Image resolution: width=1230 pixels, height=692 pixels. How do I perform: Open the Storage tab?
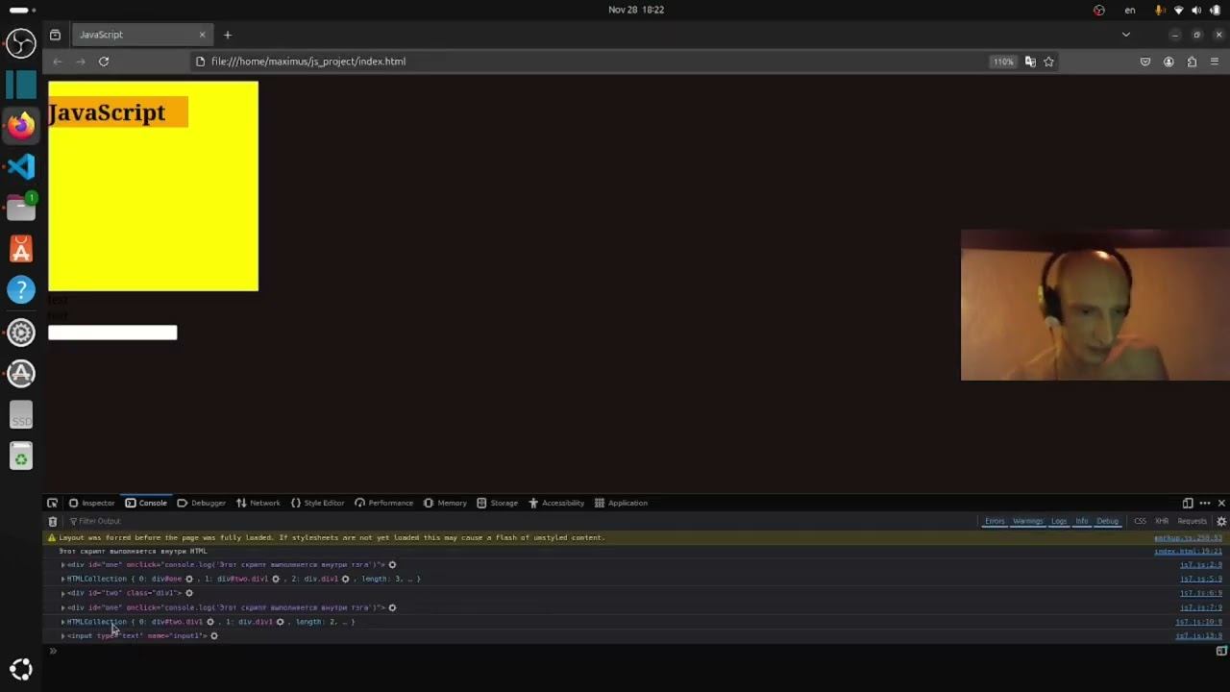click(497, 503)
